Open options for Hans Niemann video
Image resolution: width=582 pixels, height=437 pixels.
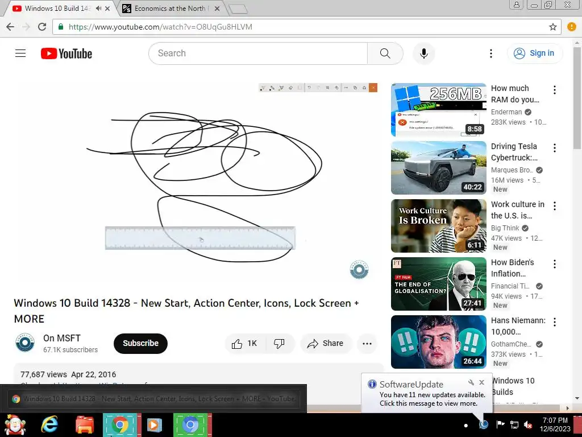(x=555, y=322)
